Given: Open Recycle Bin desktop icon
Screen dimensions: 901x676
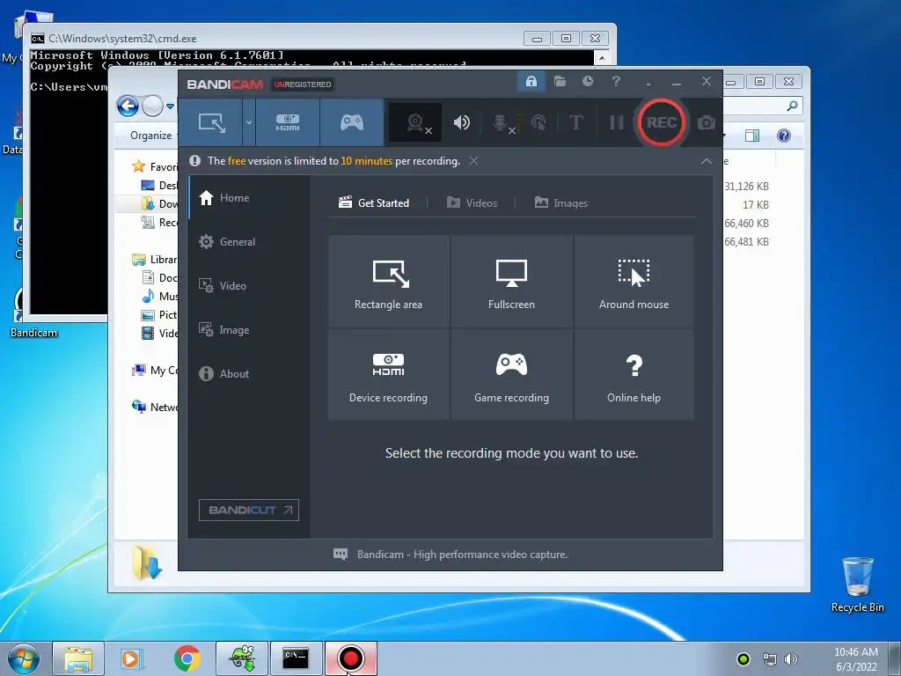Looking at the screenshot, I should click(x=857, y=584).
